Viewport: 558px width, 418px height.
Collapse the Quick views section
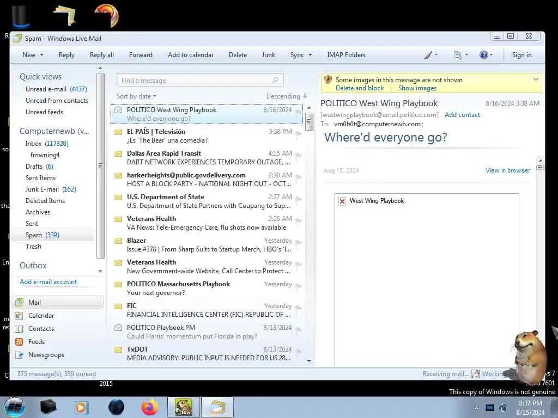point(40,77)
